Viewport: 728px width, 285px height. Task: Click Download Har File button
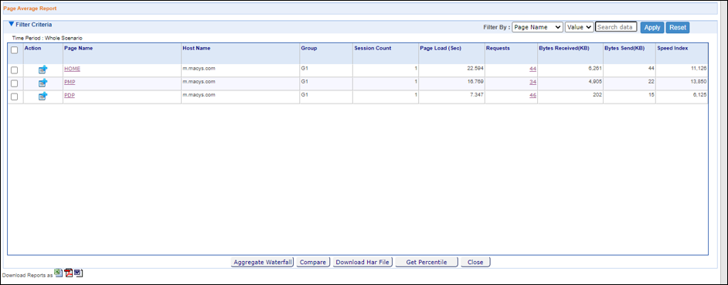click(x=362, y=263)
